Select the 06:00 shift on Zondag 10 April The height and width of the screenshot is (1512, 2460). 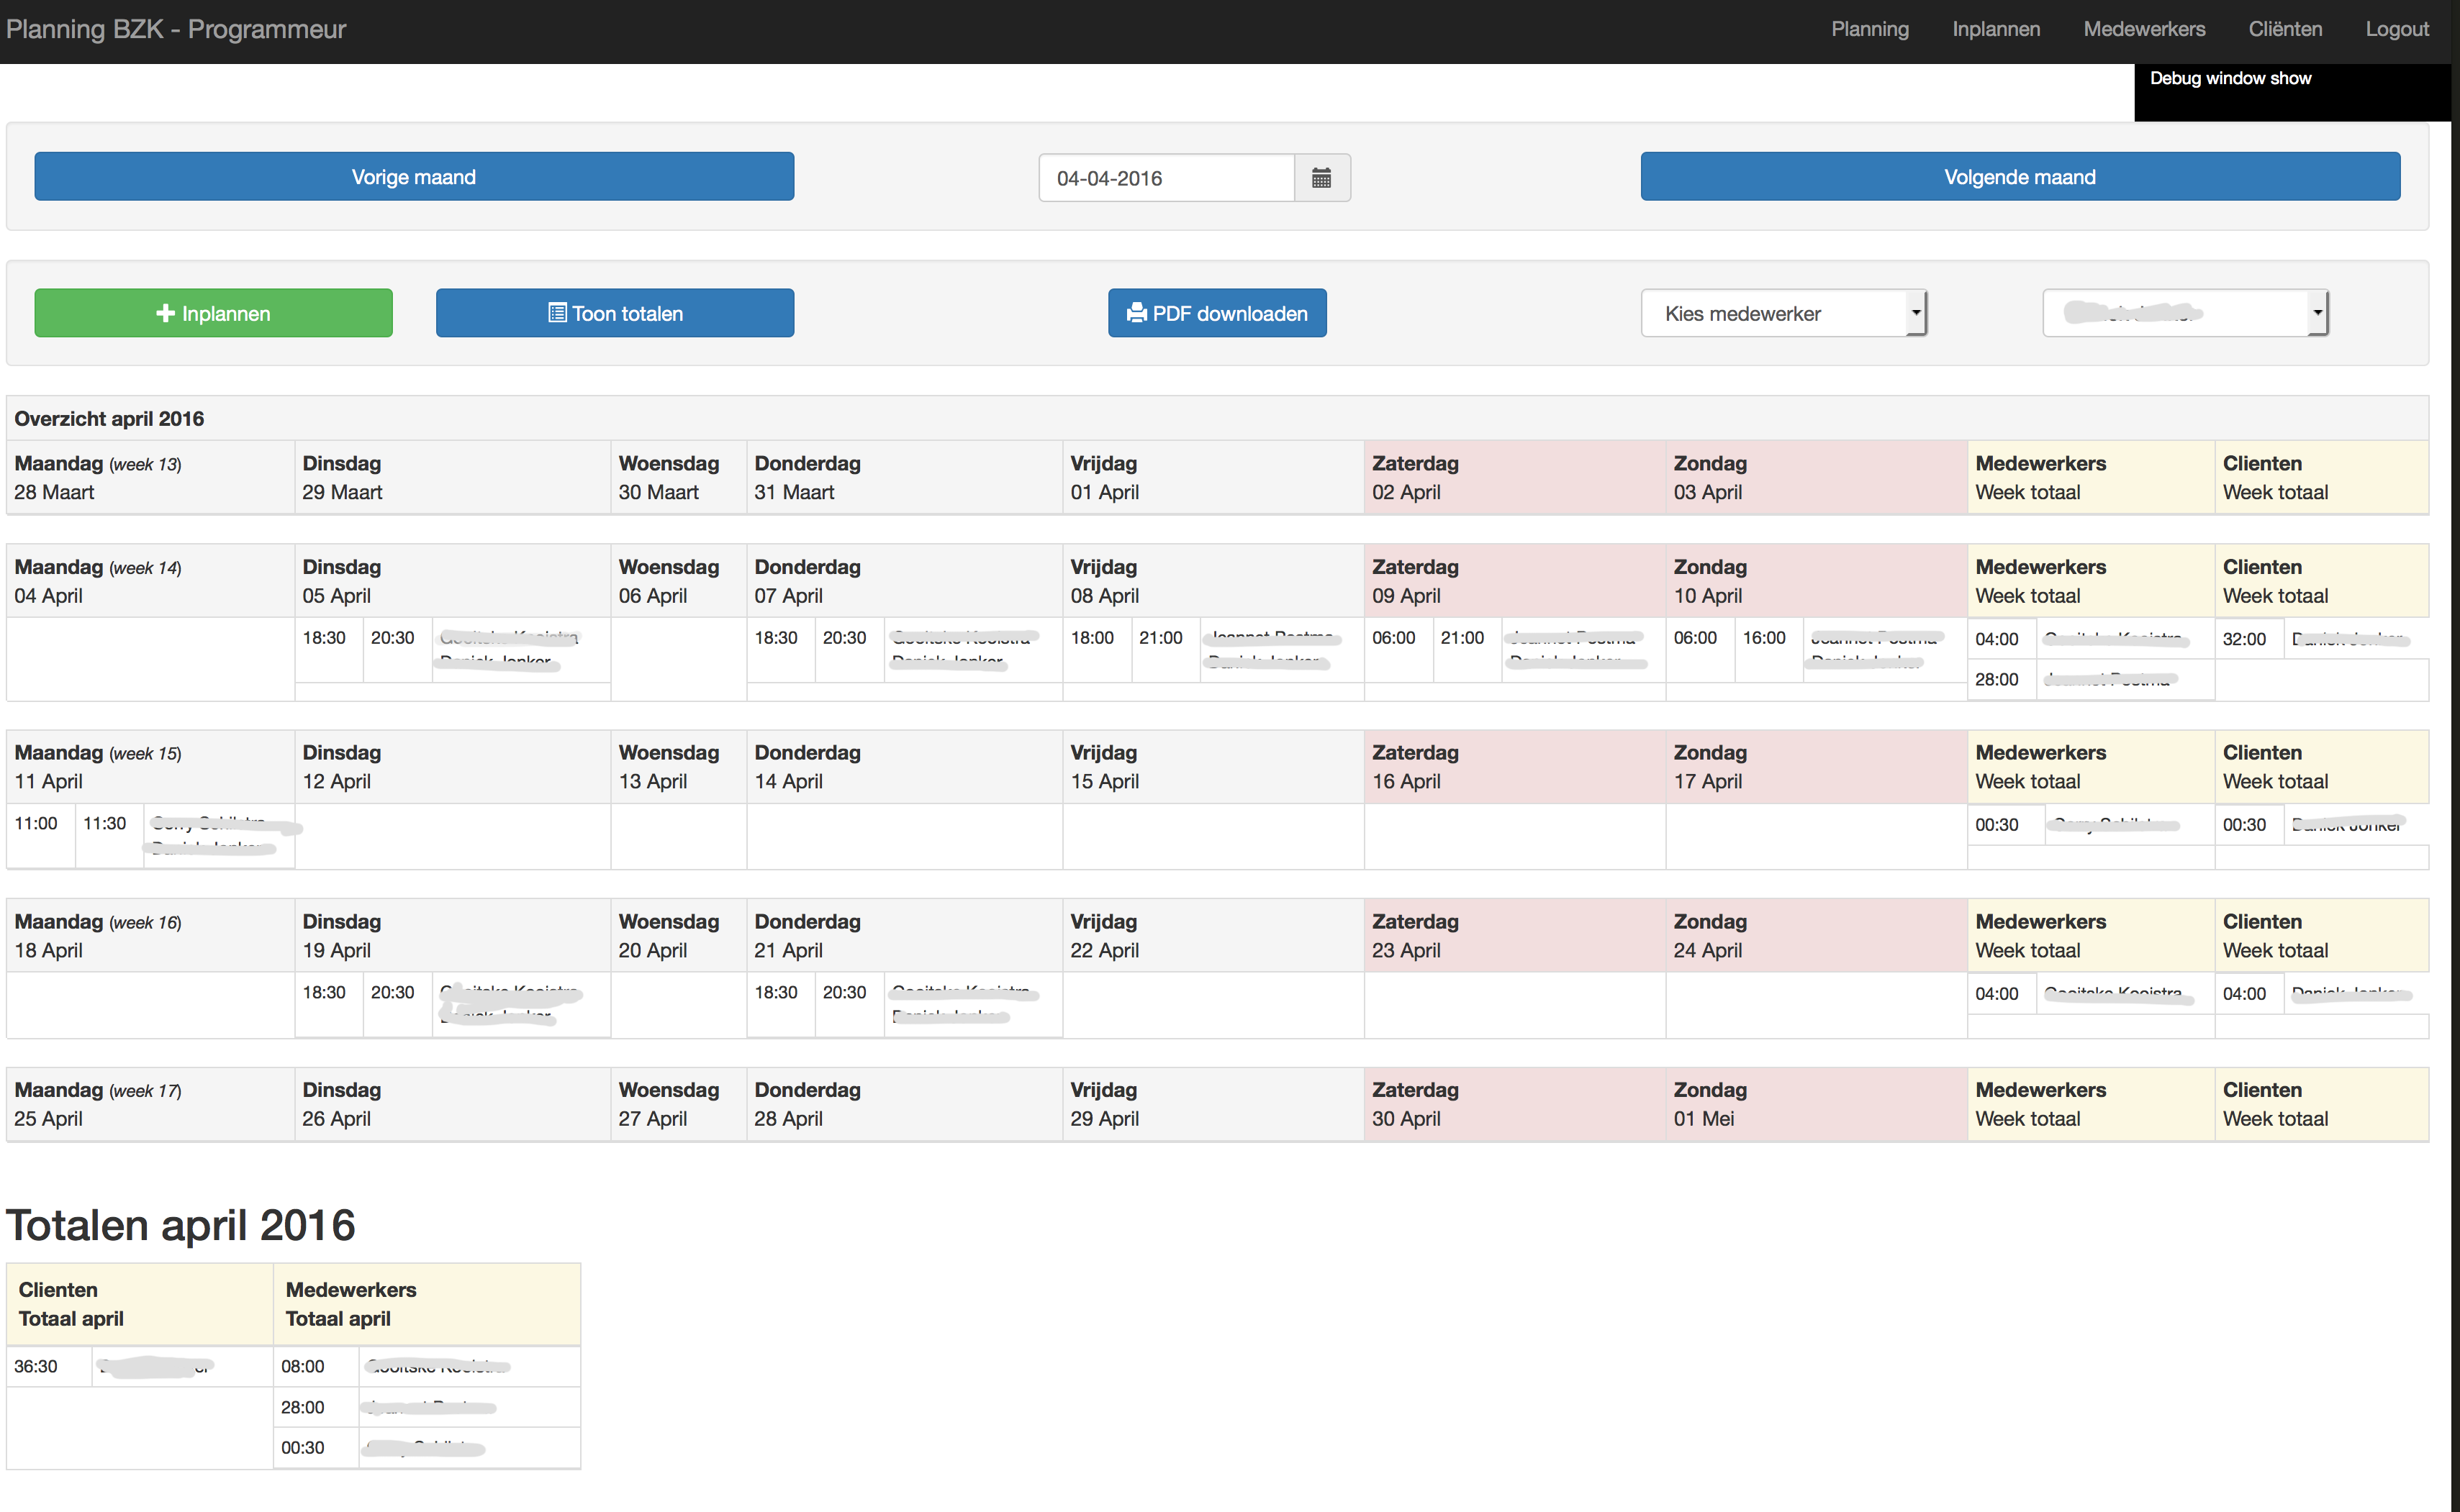[x=1695, y=638]
